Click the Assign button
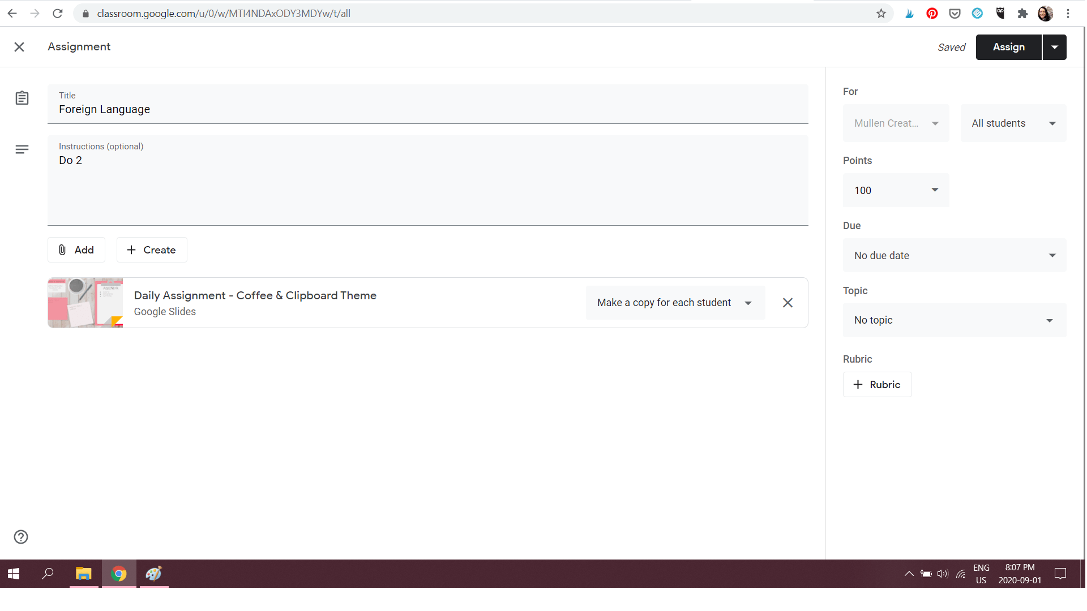The height and width of the screenshot is (611, 1087). pyautogui.click(x=1008, y=47)
